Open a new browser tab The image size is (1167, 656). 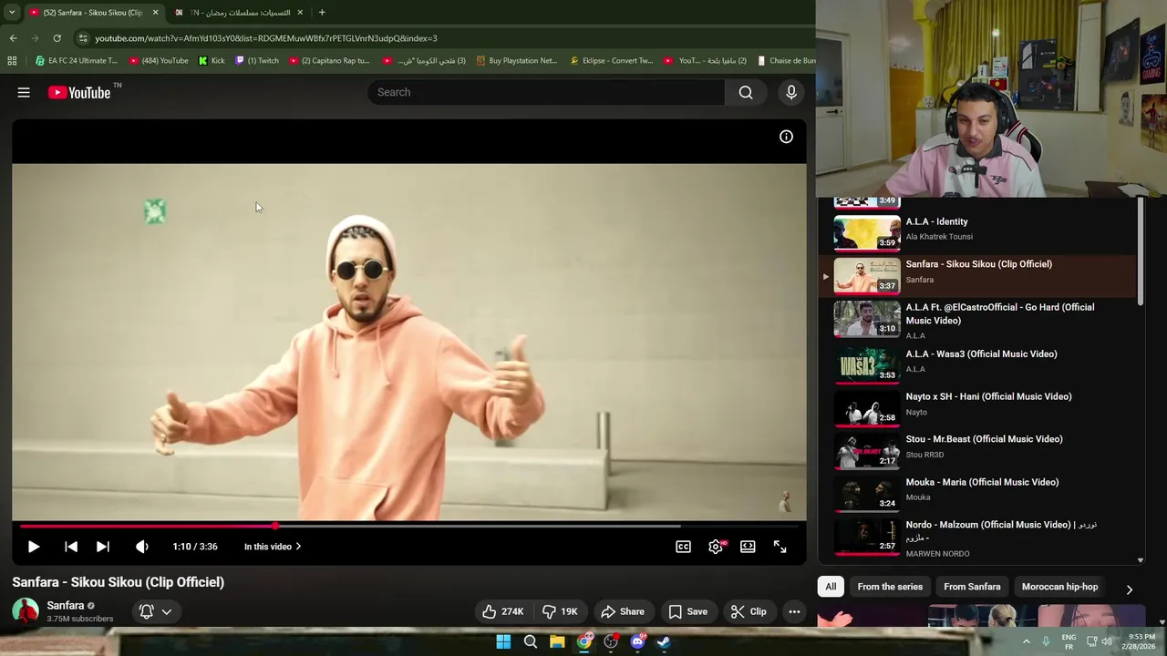coord(322,13)
